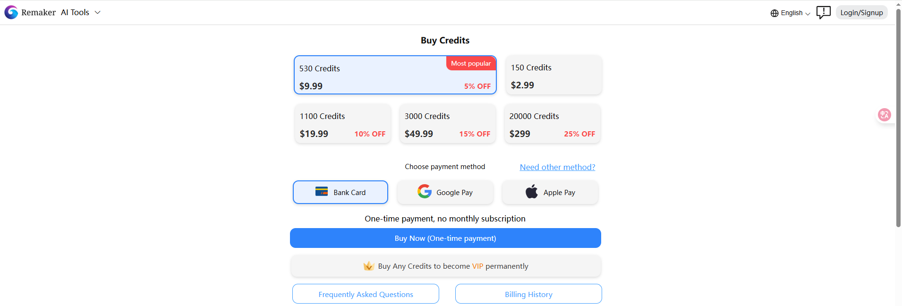Viewport: 902px width, 306px height.
Task: Click the page vertical scrollbar
Action: point(898,118)
